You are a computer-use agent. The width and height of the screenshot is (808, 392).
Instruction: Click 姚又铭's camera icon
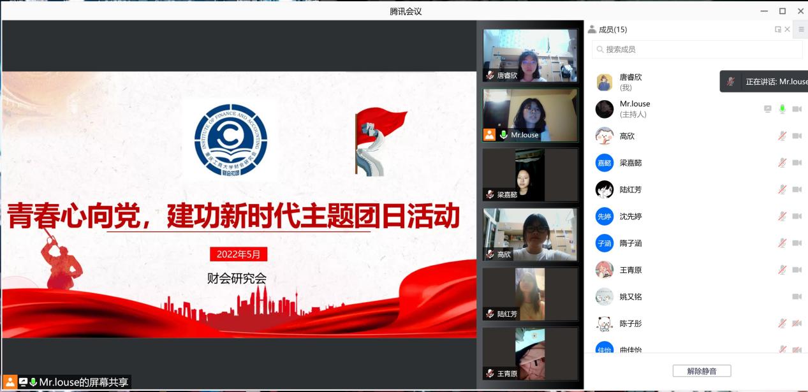click(797, 296)
